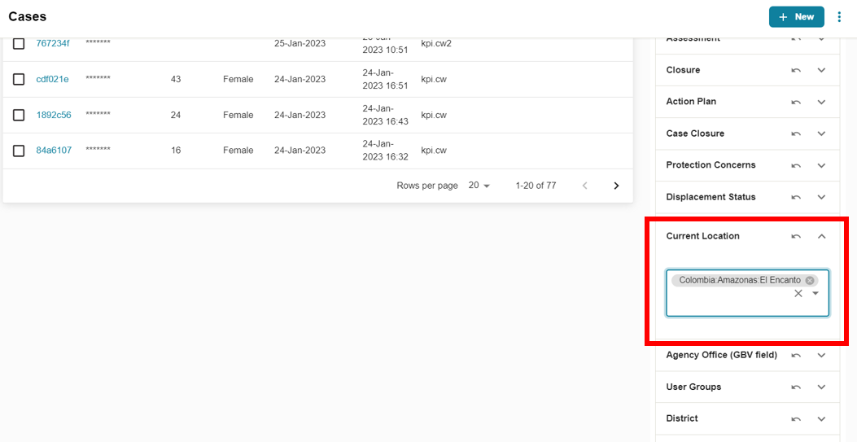Screen dimensions: 857x442
Task: Click the Cases page title
Action: (28, 16)
